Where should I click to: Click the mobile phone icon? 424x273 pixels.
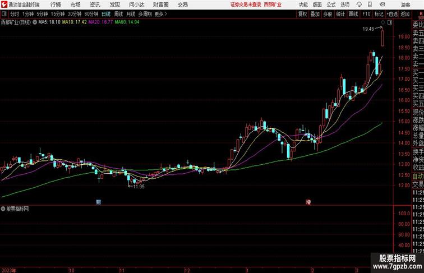tap(370, 4)
